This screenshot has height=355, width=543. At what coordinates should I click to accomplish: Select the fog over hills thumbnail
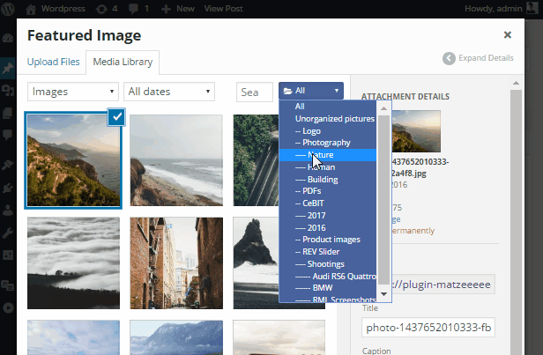pyautogui.click(x=73, y=263)
